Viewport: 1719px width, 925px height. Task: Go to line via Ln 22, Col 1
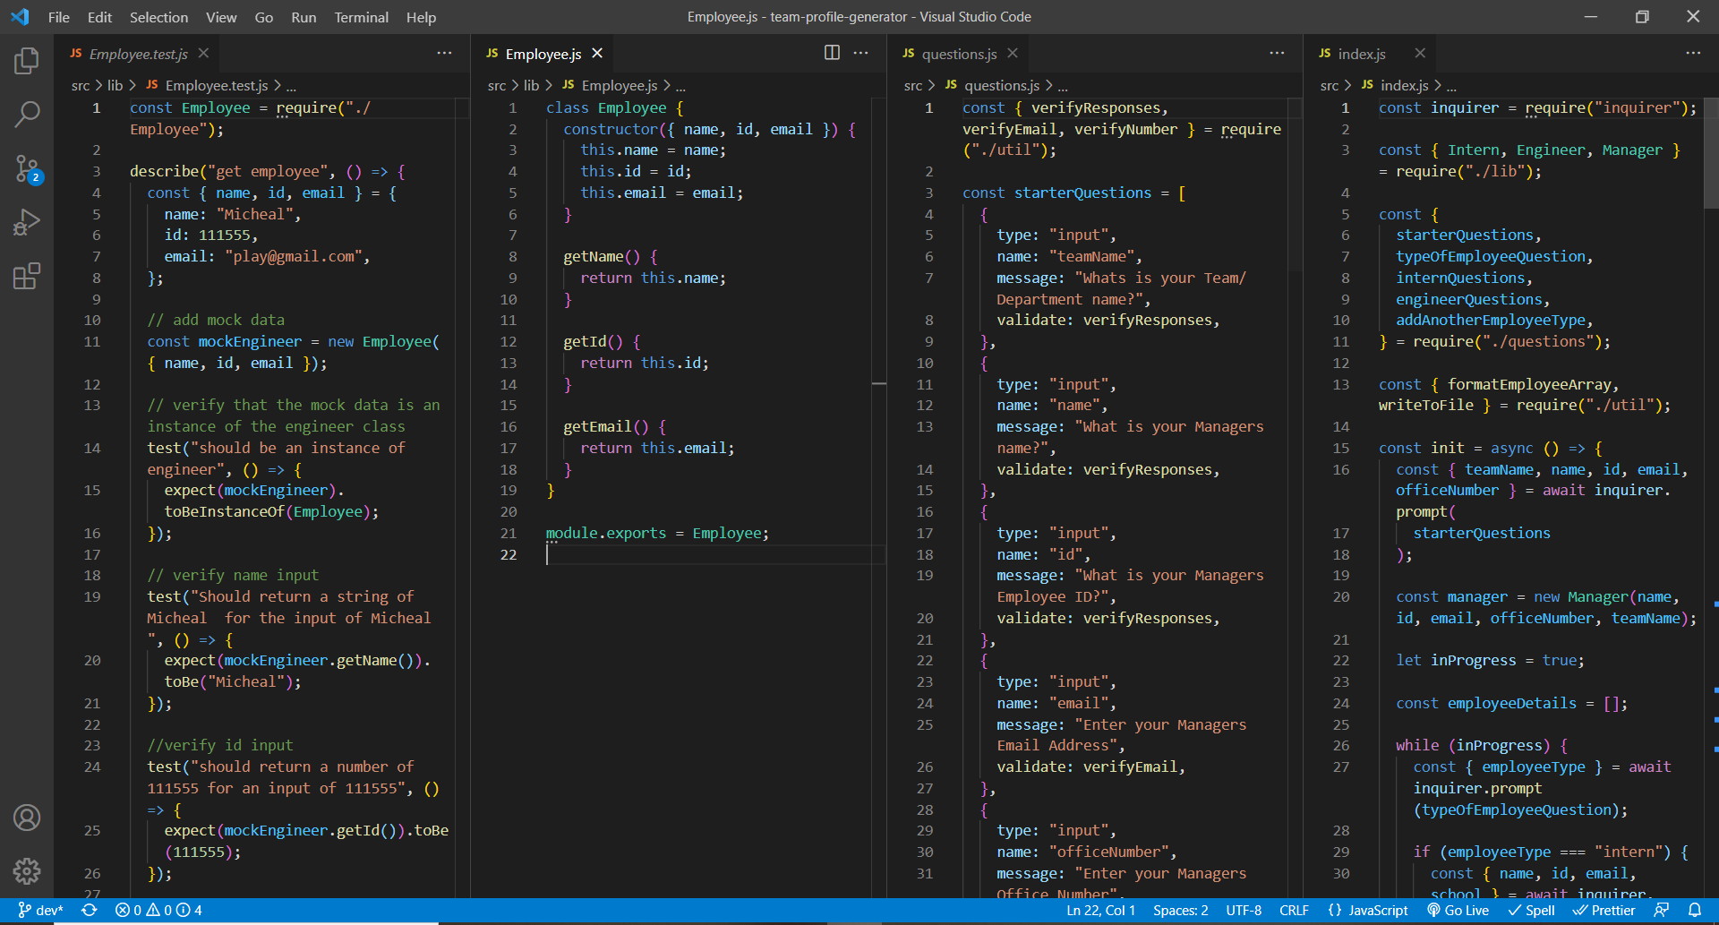1100,910
